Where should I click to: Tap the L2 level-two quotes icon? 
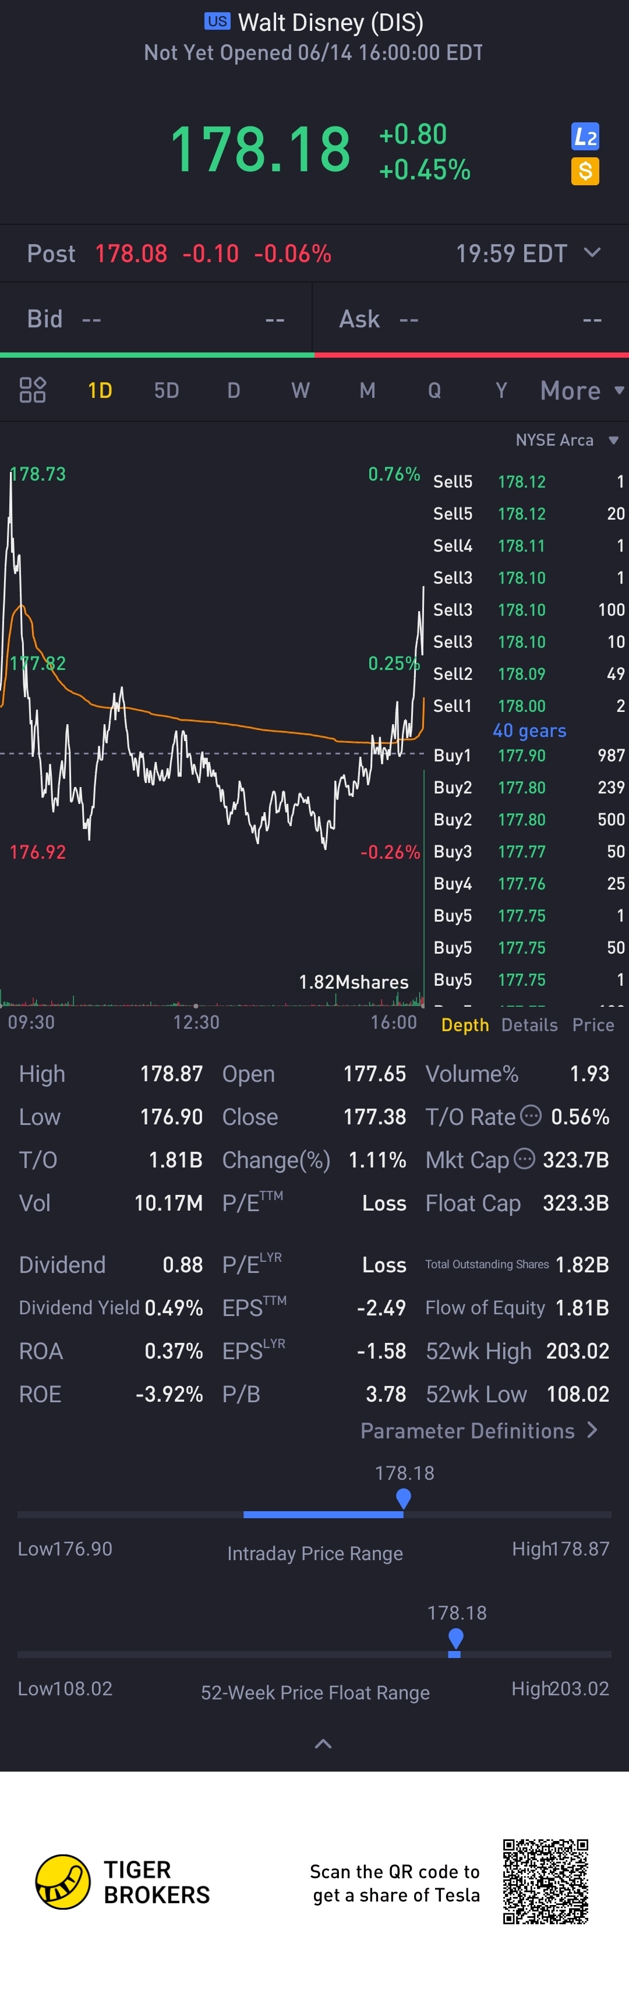tap(585, 137)
